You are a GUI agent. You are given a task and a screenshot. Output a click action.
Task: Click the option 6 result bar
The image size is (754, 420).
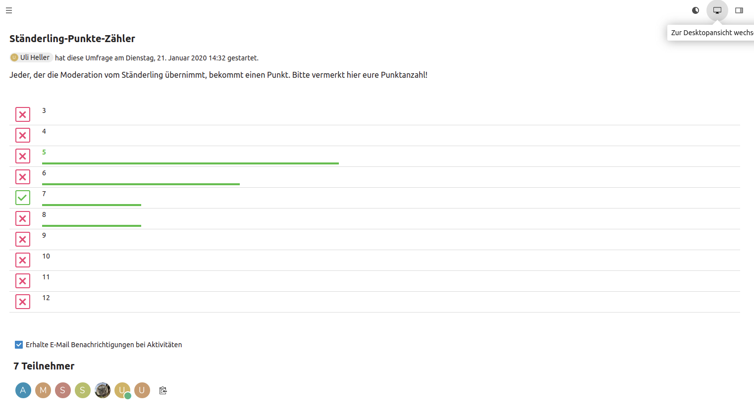[x=141, y=184]
